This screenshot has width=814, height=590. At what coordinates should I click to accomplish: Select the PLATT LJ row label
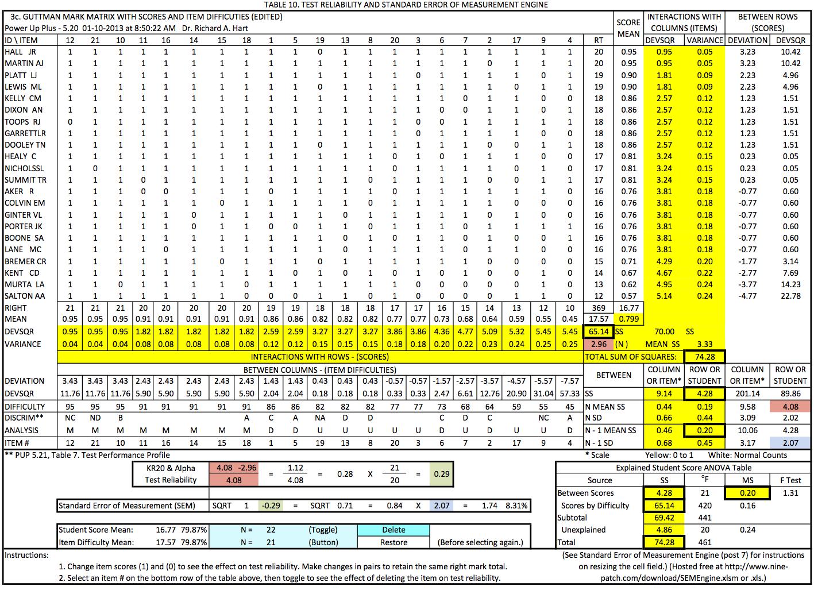pyautogui.click(x=21, y=75)
